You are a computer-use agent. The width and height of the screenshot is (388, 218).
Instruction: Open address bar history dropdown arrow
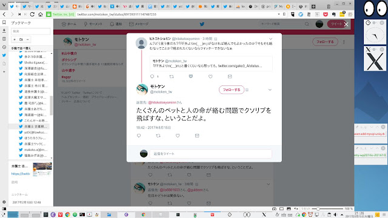click(279, 15)
